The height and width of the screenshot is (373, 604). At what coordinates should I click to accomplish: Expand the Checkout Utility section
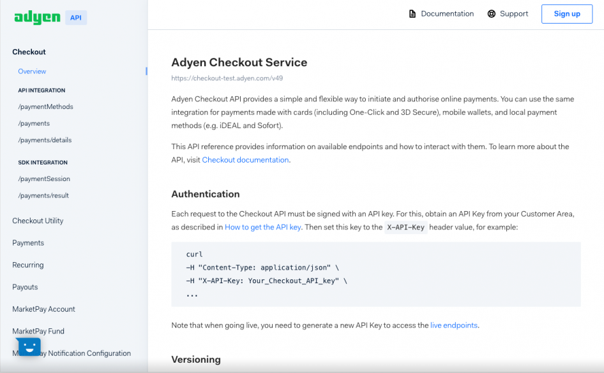pos(38,221)
